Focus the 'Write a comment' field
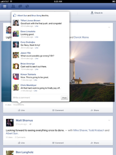Viewport: 116px width, 155px height. 36,98
